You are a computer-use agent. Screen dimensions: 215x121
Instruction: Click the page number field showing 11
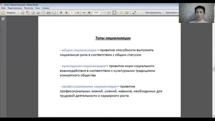(72, 13)
